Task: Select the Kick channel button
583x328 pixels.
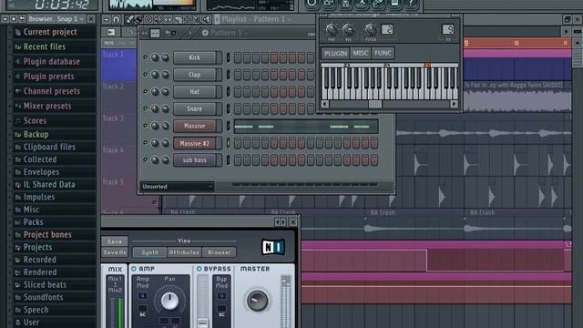Action: (194, 57)
